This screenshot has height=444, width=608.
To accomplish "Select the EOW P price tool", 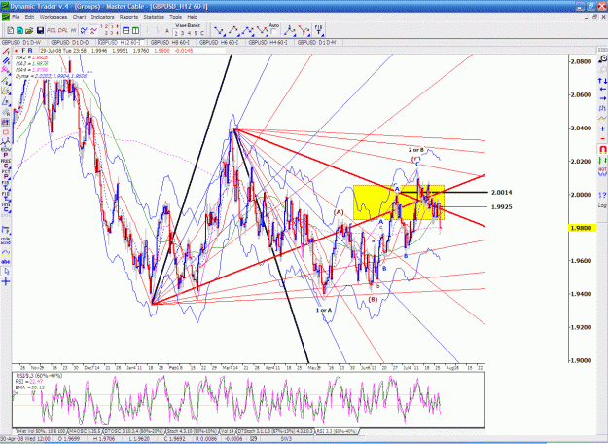I will 6,152.
